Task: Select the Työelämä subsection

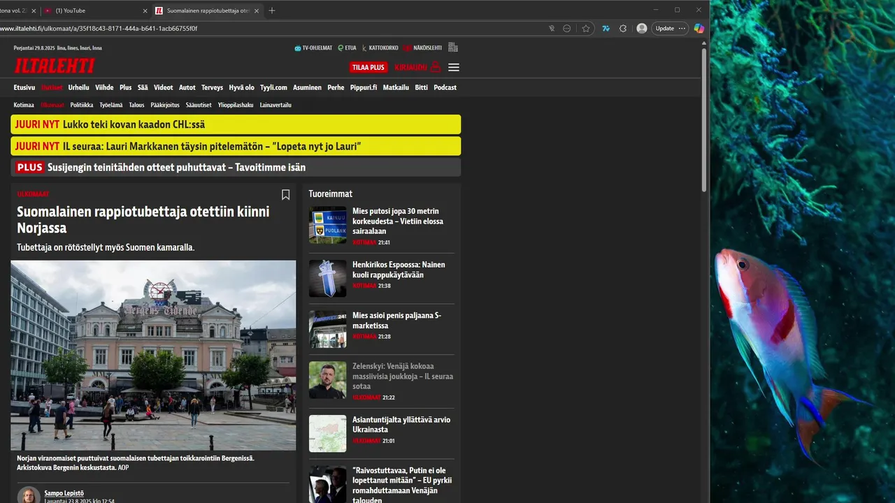Action: [x=110, y=105]
